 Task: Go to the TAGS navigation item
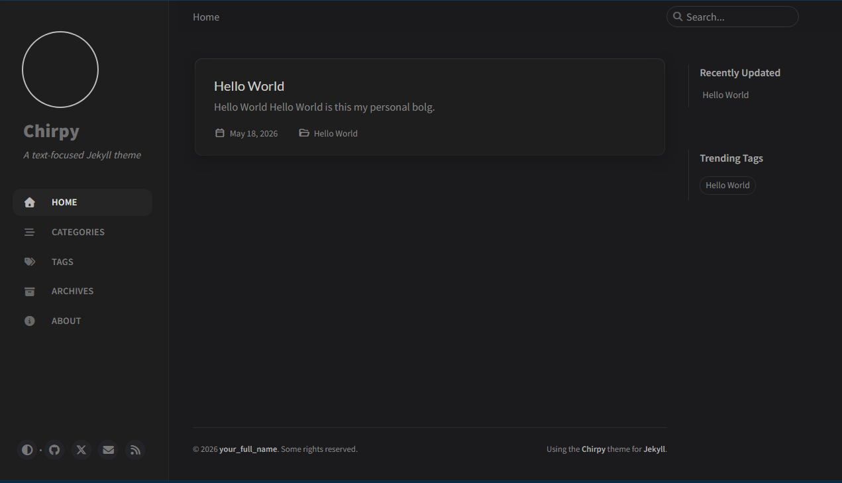[83, 262]
